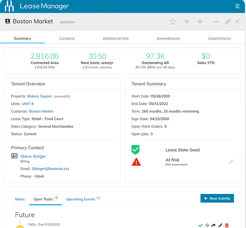Image resolution: width=246 pixels, height=228 pixels.
Task: Click the forward arrow icon on ToDo task
Action: click(213, 225)
